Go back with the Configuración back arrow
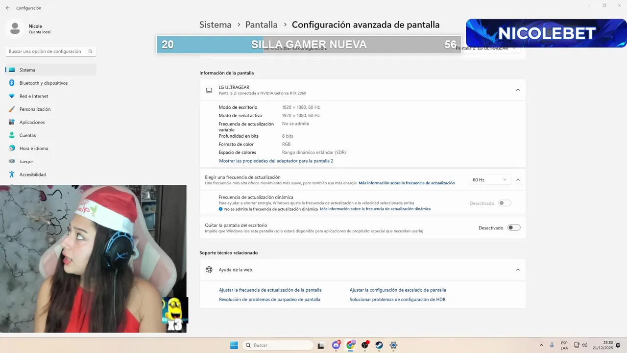This screenshot has height=353, width=627. click(7, 8)
